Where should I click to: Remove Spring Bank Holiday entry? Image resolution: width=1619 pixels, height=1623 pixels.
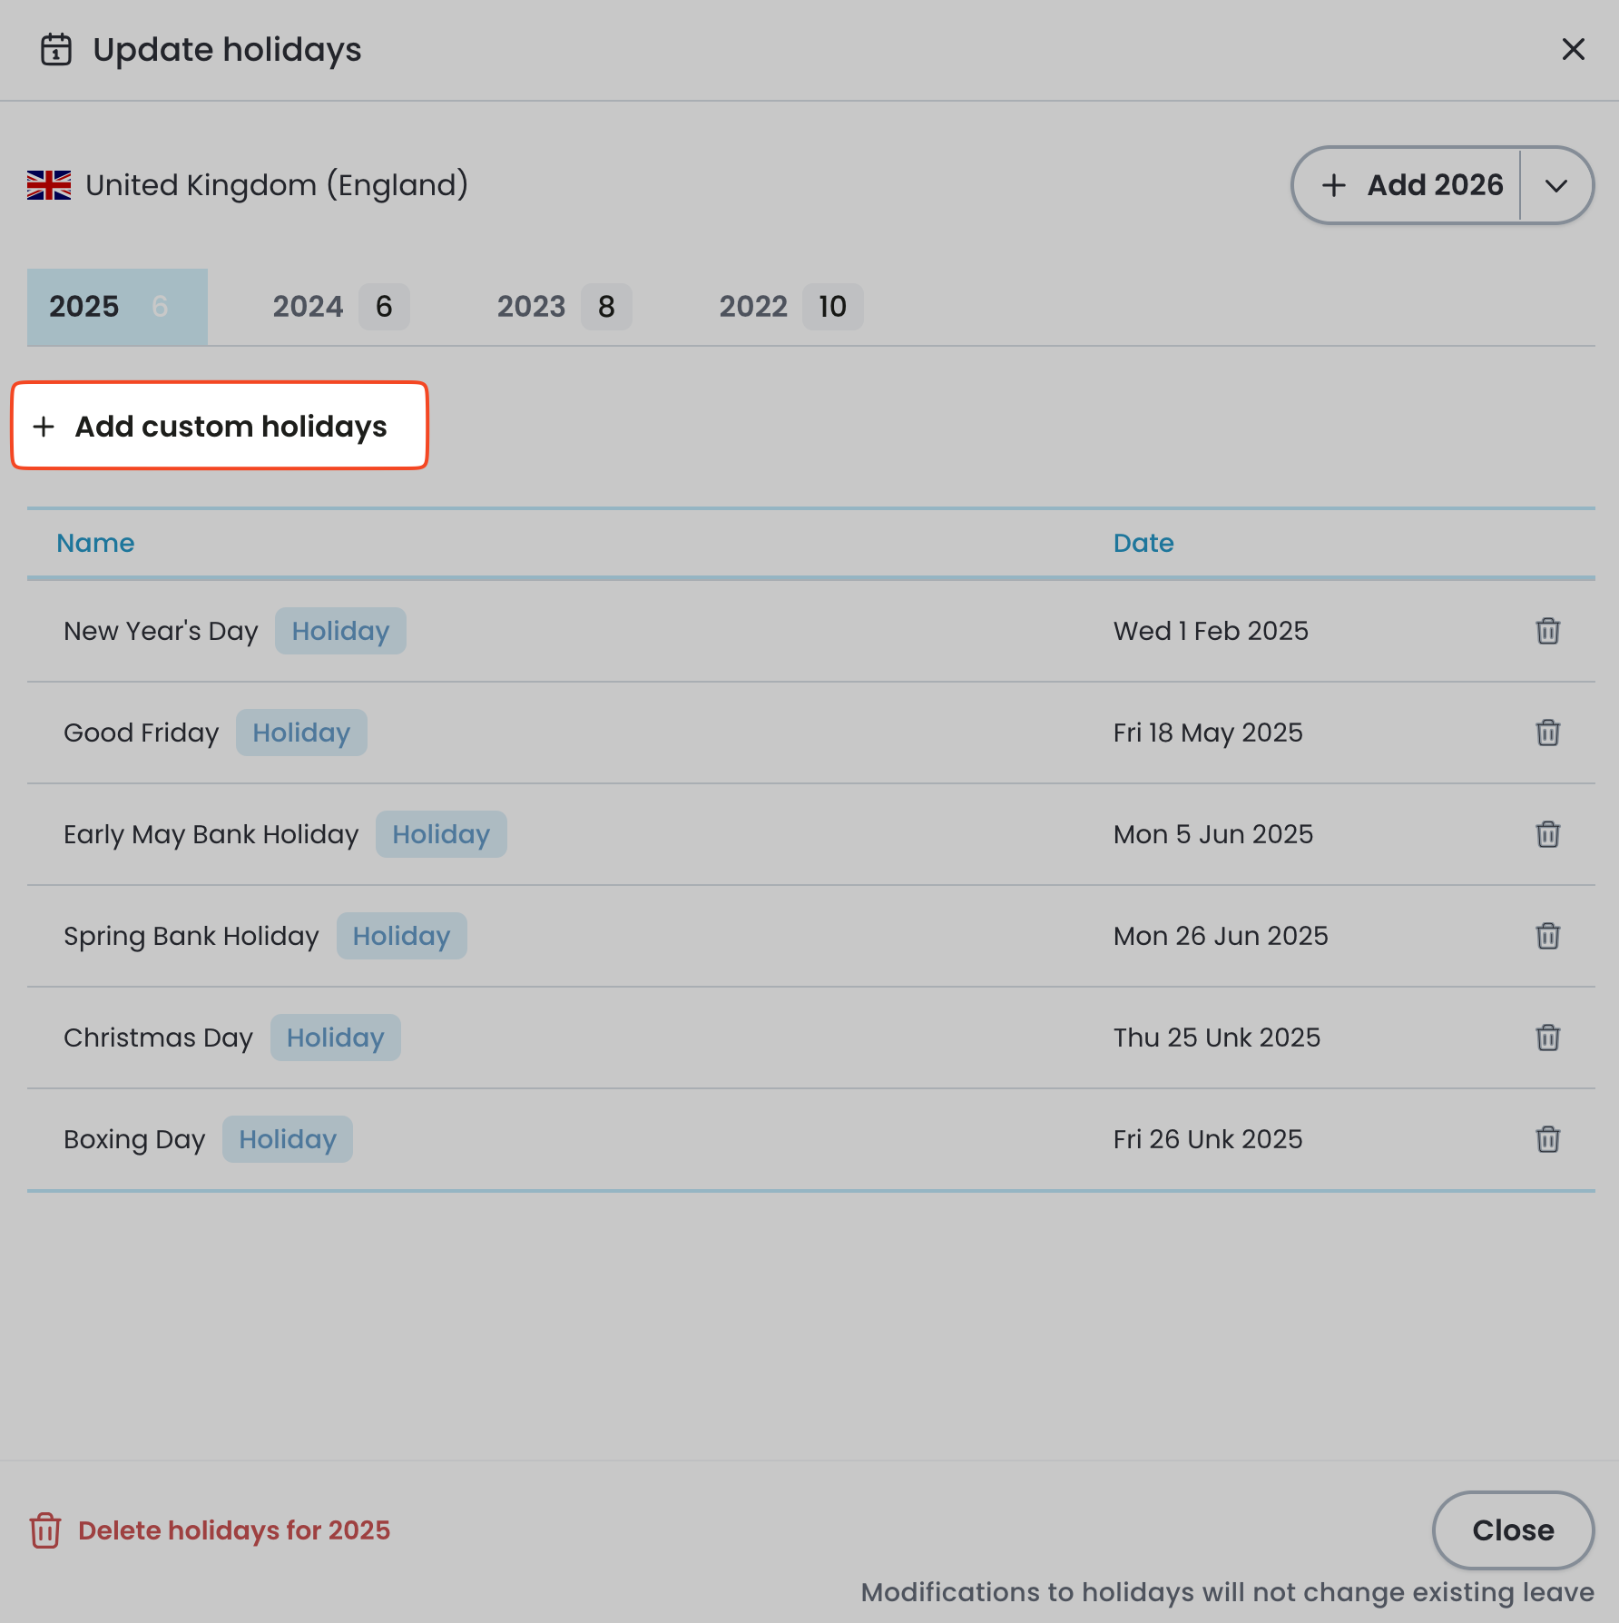(1547, 936)
